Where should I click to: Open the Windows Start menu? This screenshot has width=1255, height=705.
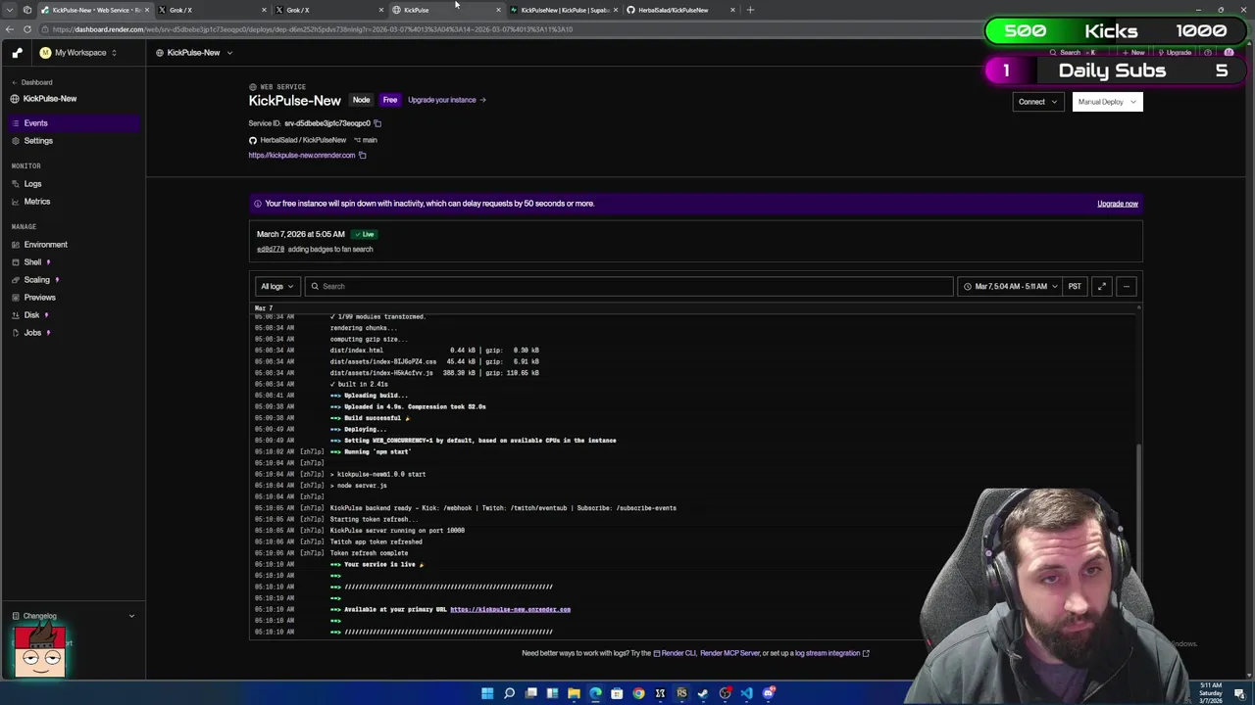point(487,693)
